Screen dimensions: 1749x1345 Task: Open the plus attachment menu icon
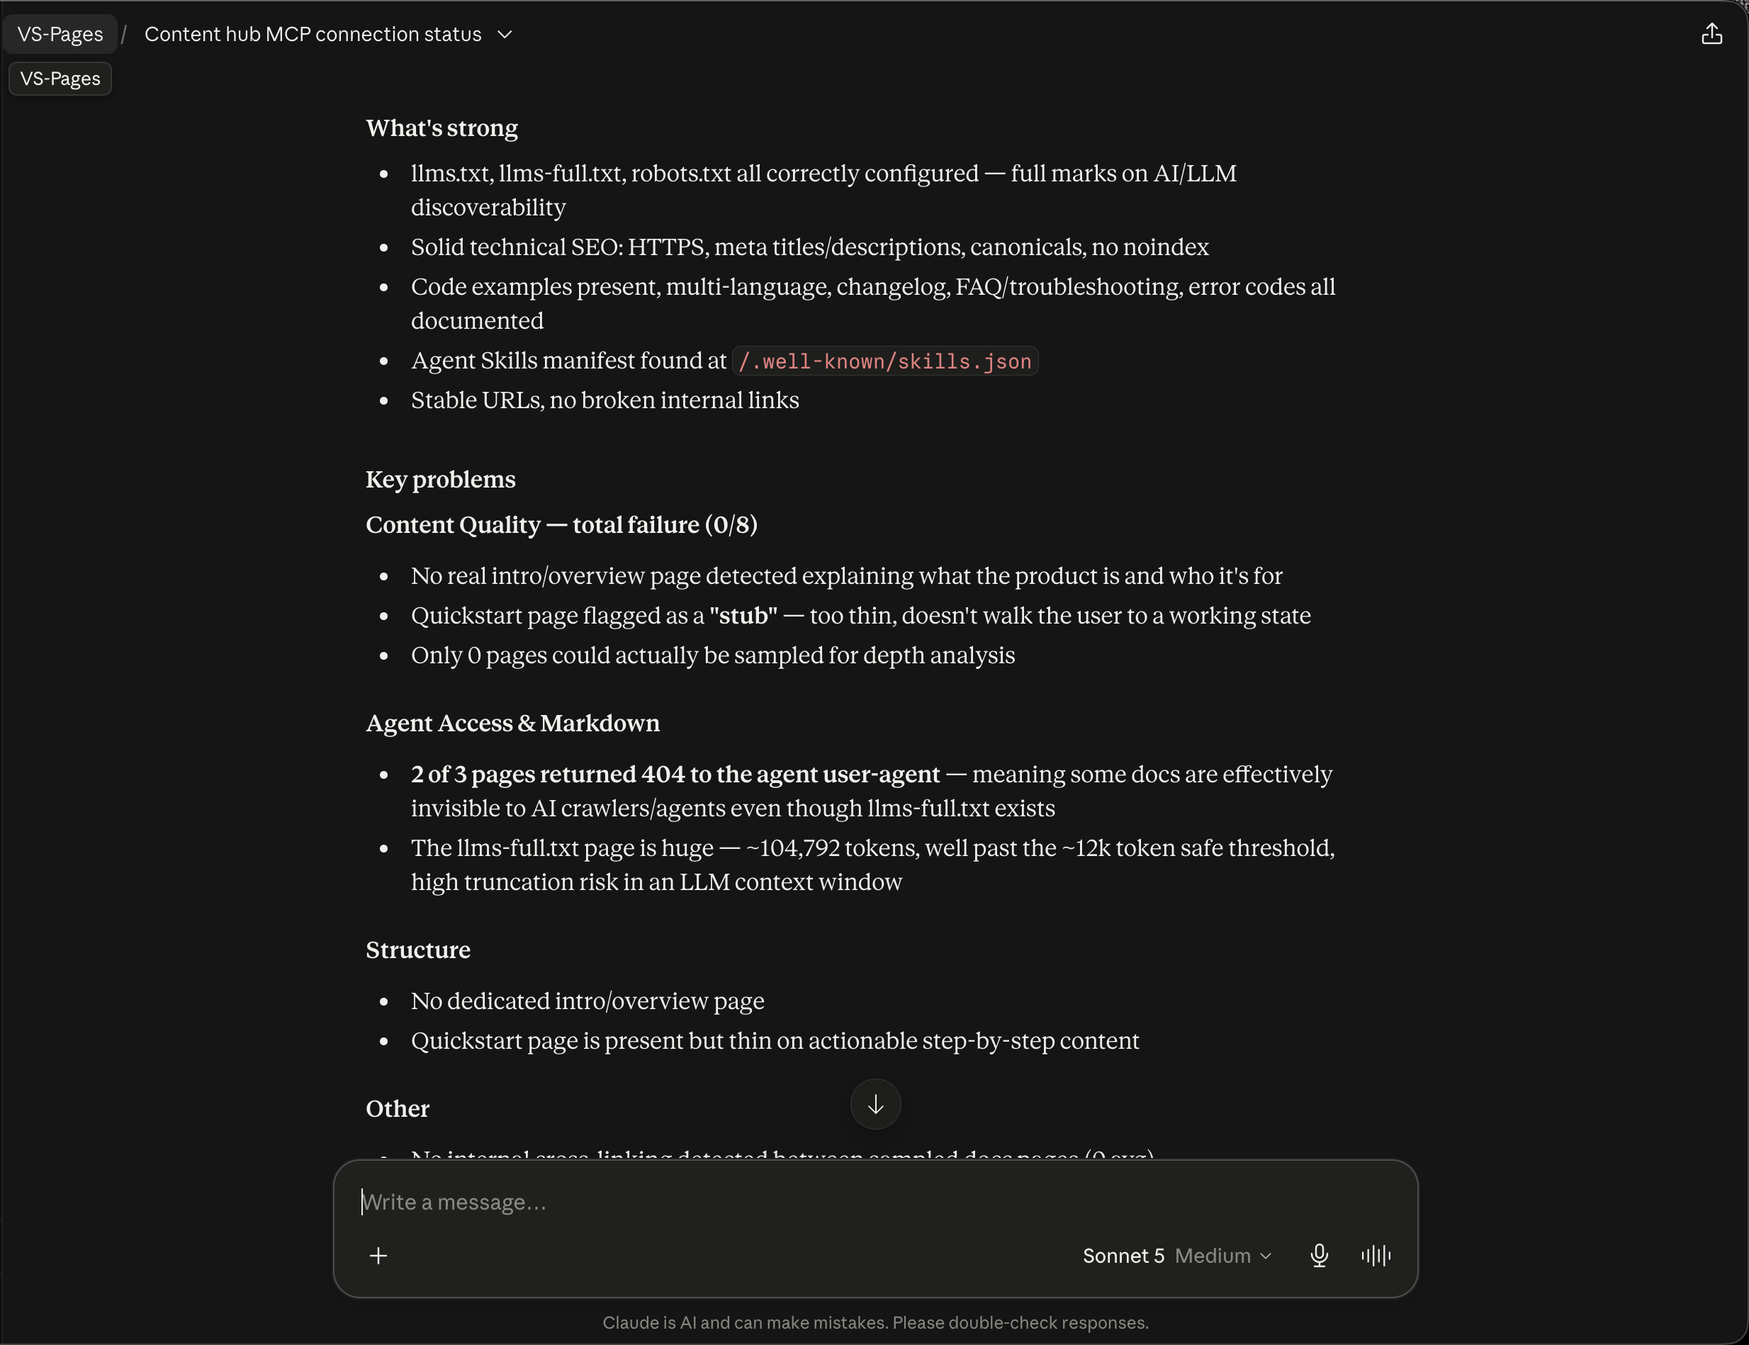(x=378, y=1255)
